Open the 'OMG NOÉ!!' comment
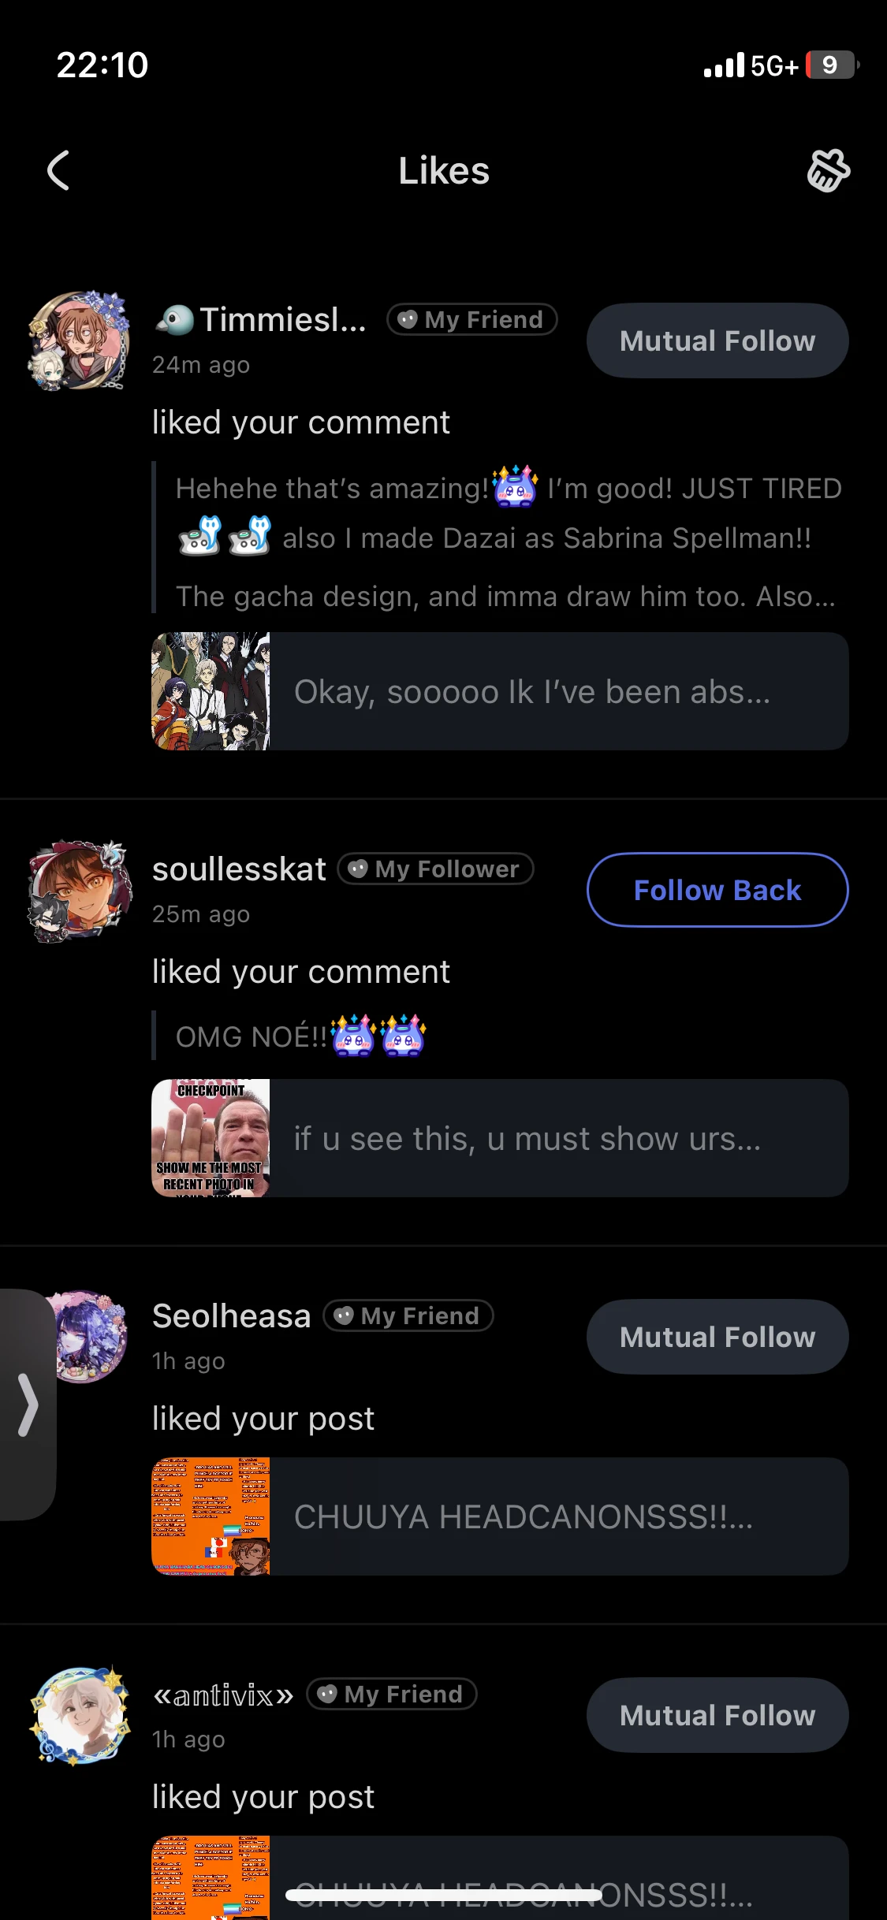Screen dimensions: 887x1920 pos(300,1036)
